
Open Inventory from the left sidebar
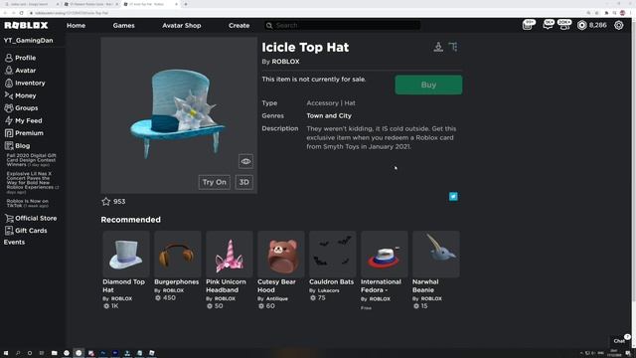pyautogui.click(x=25, y=83)
